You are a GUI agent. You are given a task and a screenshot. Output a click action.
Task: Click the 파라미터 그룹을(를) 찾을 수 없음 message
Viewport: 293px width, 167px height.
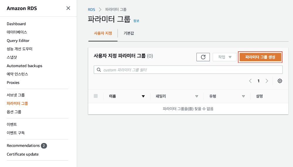pos(188,109)
